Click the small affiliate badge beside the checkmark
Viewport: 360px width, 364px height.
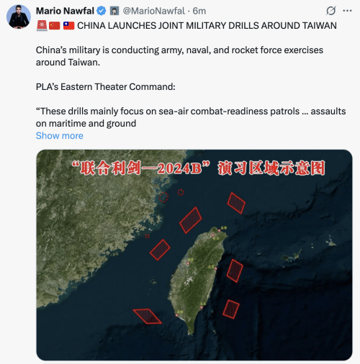(114, 11)
